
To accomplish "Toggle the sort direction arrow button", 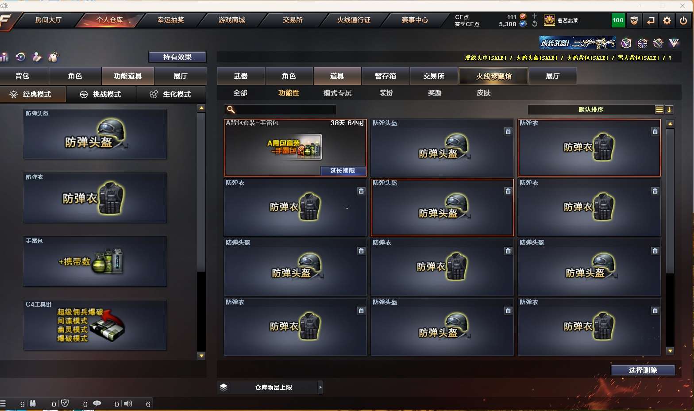I will point(669,110).
